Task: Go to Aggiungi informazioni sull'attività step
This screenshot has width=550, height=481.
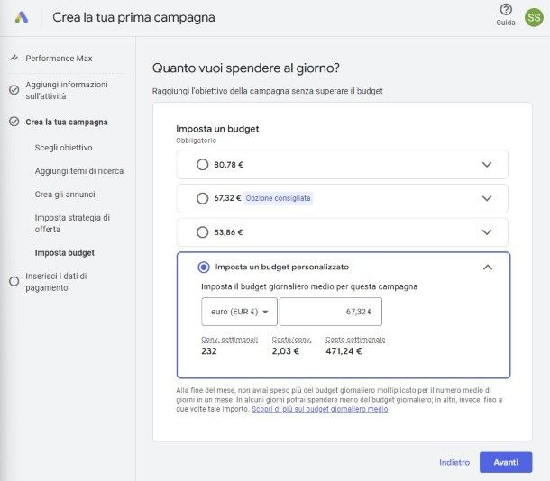Action: point(67,90)
